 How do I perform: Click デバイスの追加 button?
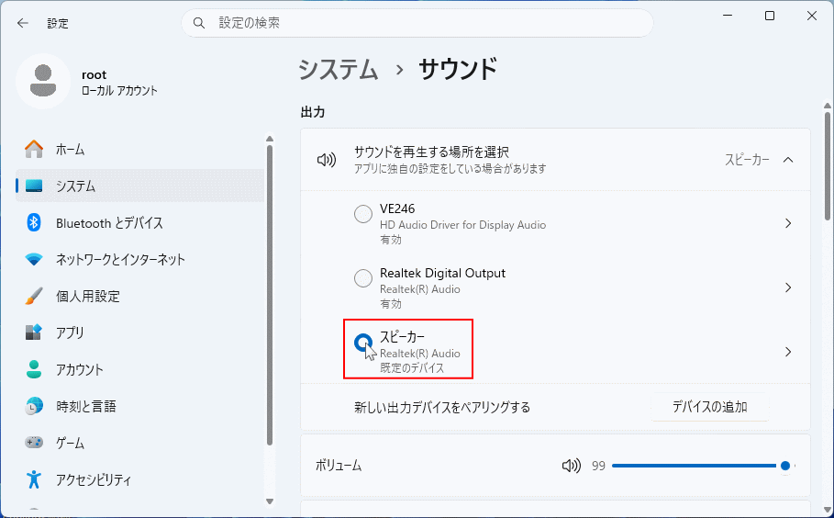(709, 407)
